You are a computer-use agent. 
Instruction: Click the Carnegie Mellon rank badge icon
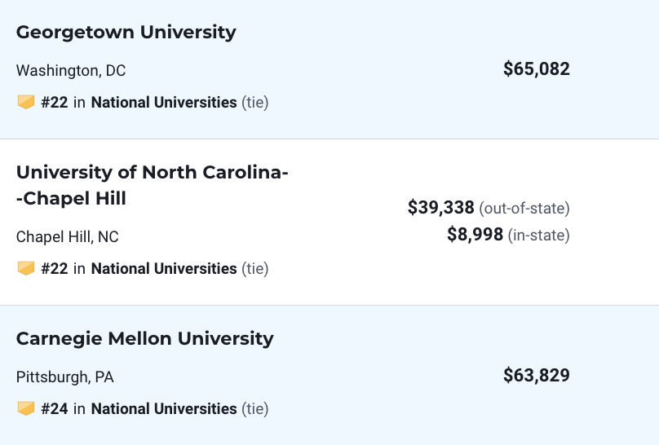click(x=25, y=408)
